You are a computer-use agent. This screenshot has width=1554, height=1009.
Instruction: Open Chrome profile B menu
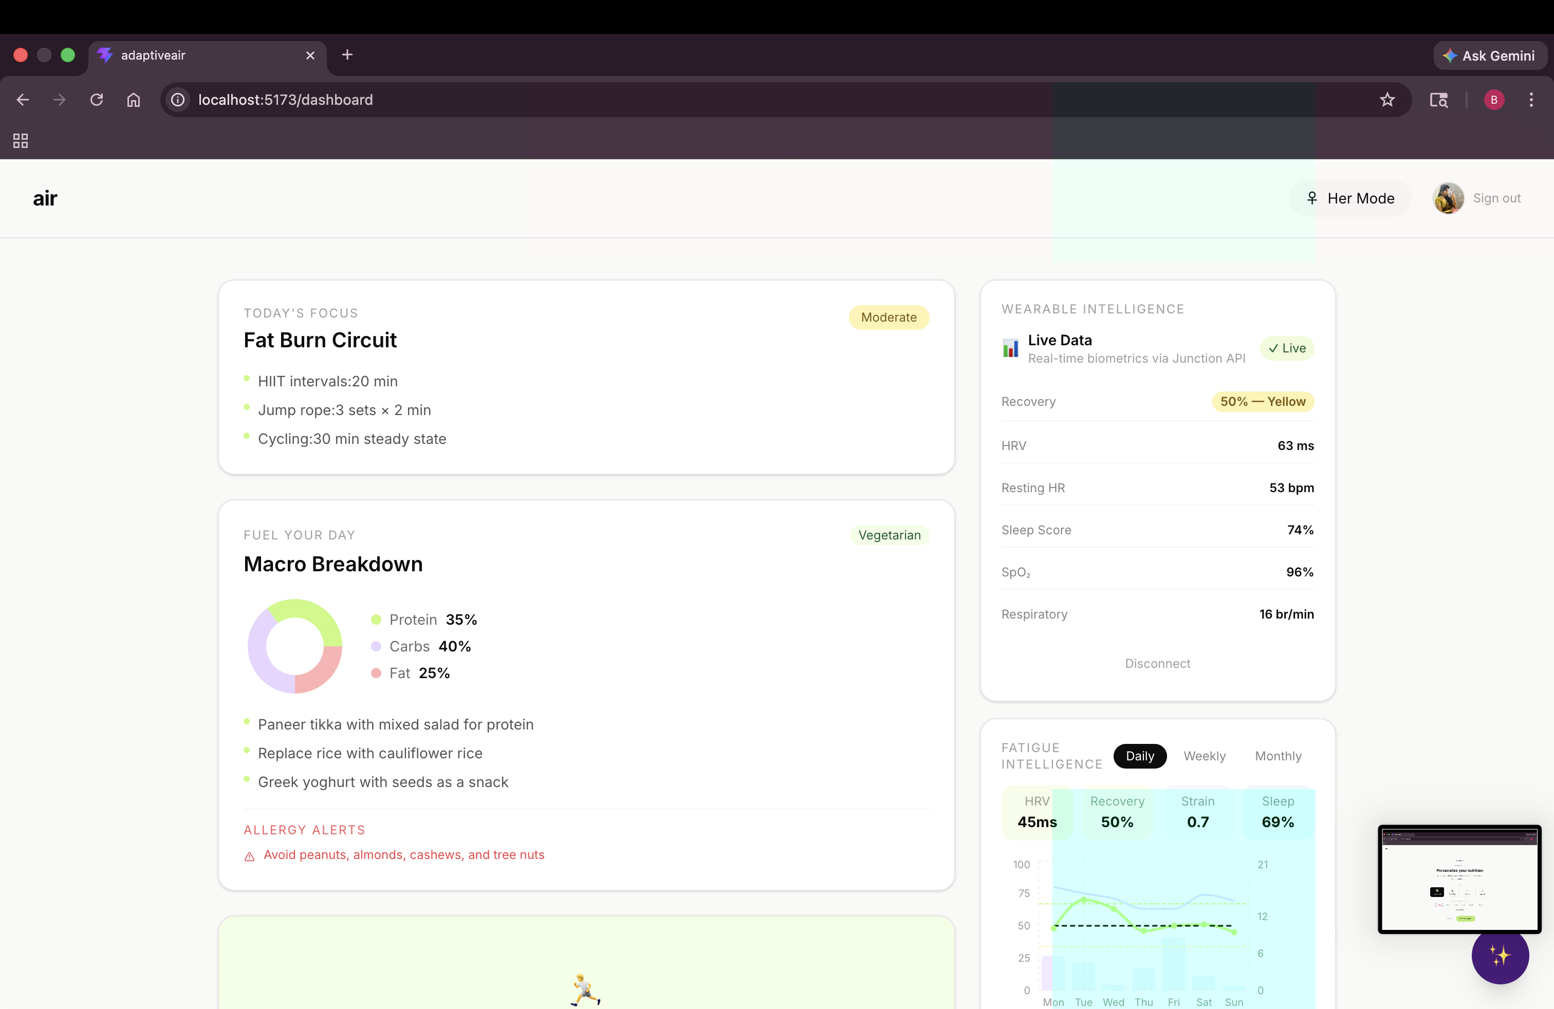click(1493, 100)
